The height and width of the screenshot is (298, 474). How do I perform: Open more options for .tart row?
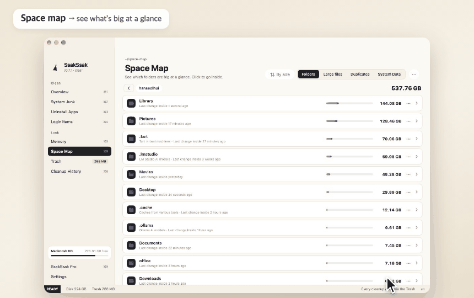pyautogui.click(x=408, y=139)
